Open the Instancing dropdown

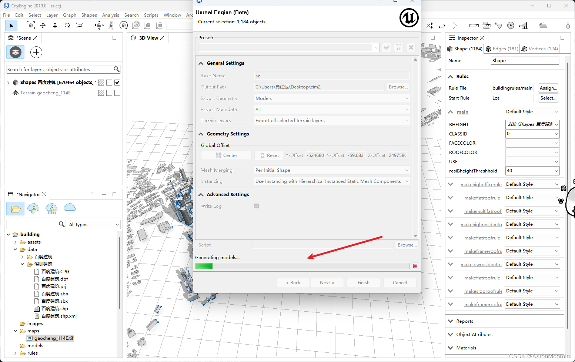pos(332,181)
